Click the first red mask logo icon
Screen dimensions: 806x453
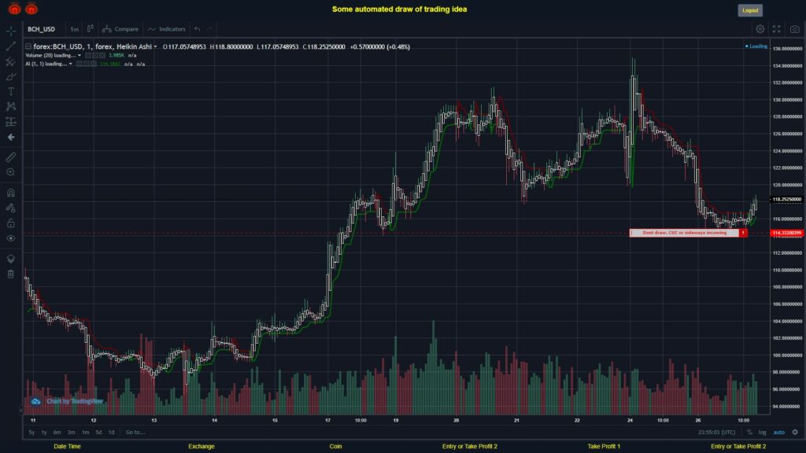[14, 8]
